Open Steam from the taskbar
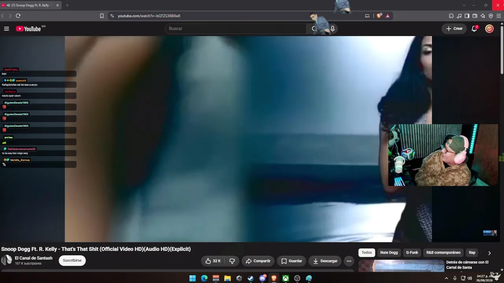 [250, 278]
